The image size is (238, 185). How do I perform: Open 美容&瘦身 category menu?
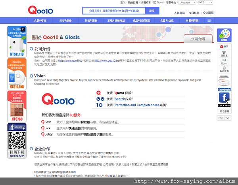(65, 21)
